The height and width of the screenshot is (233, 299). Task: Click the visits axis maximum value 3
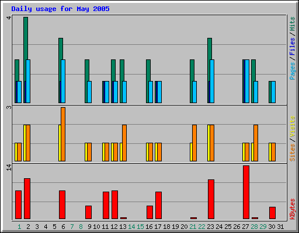[9, 107]
